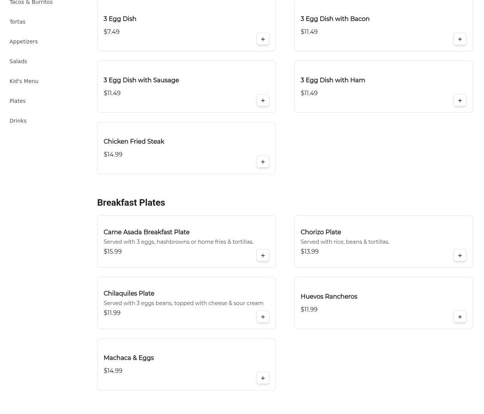The image size is (484, 414).
Task: Add Carne Asada Breakfast Plate
Action: pos(263,256)
